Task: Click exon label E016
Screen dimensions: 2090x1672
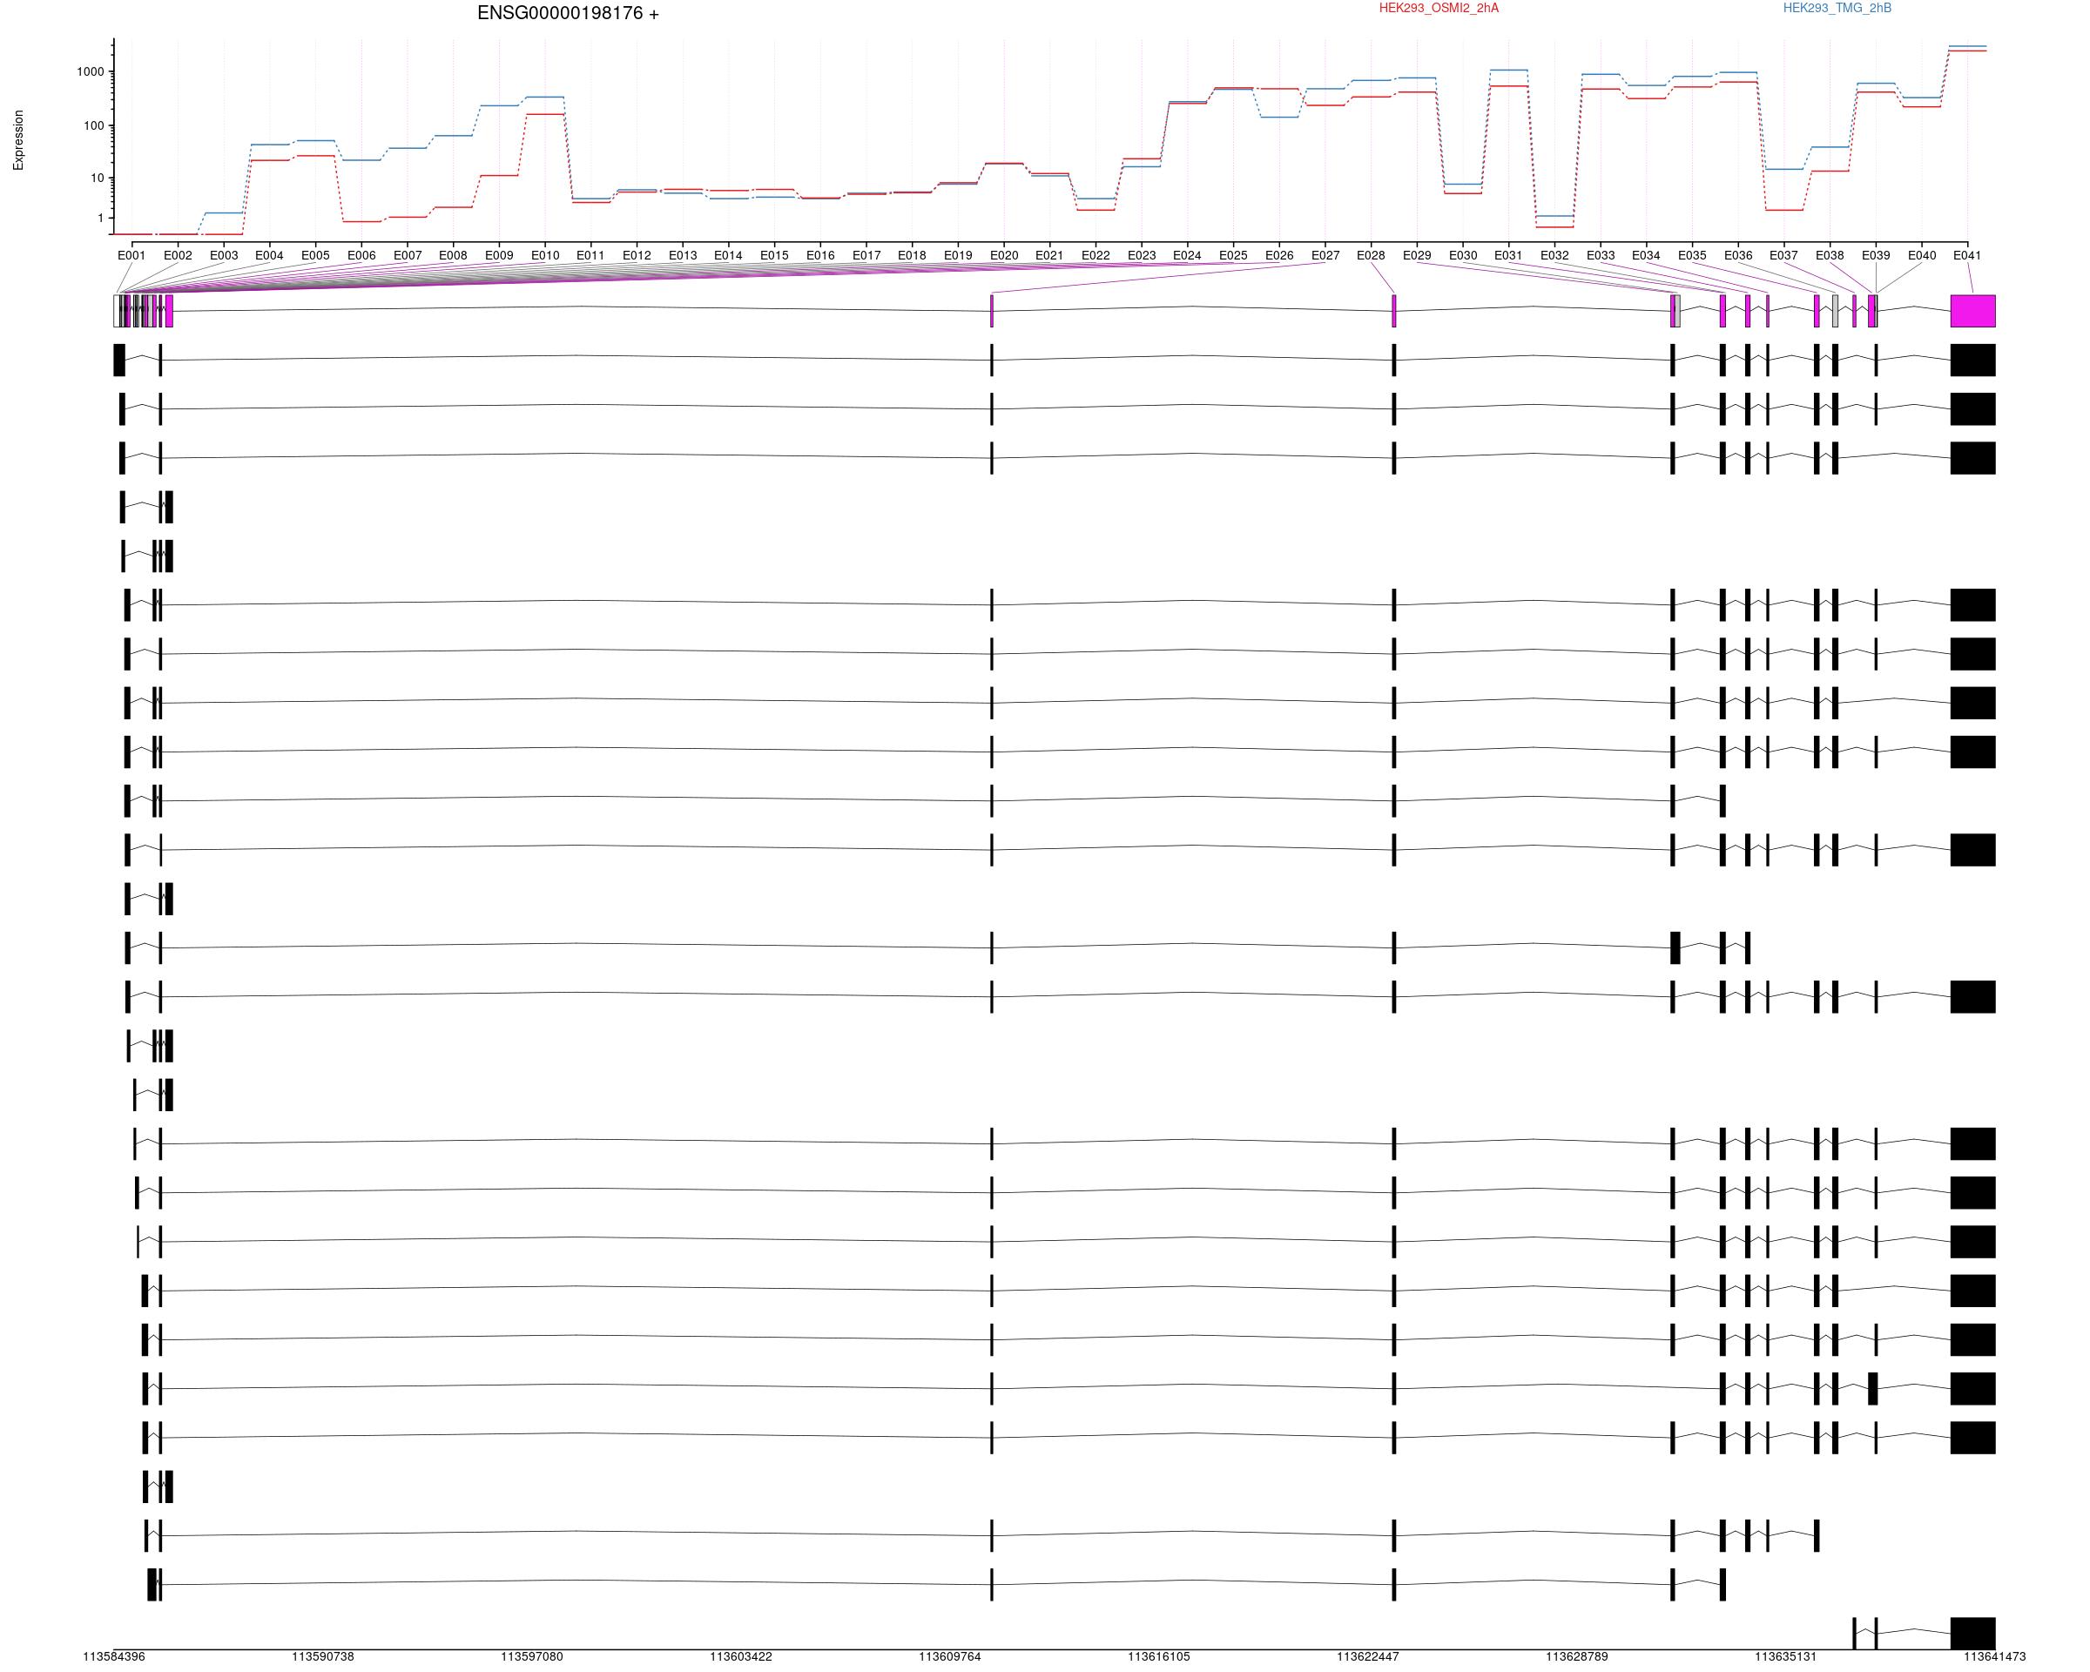Action: (820, 256)
